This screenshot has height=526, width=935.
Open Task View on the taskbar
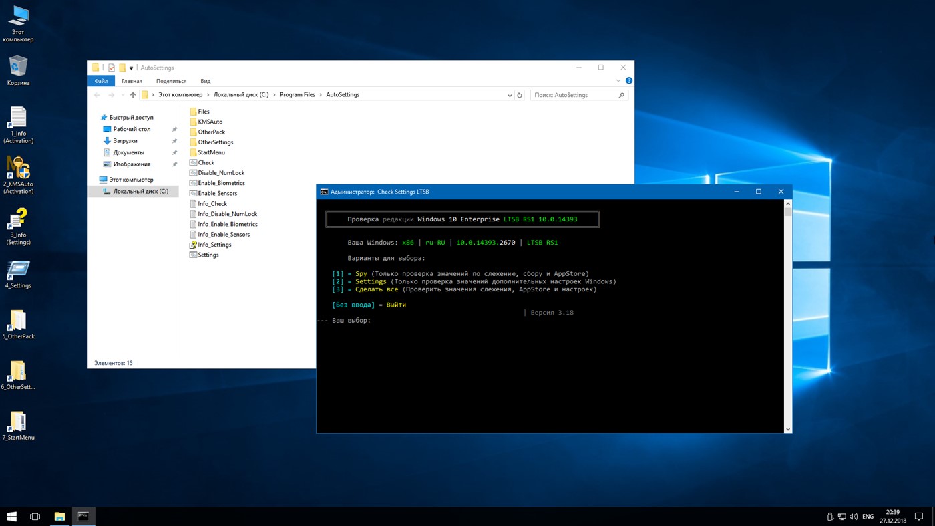click(35, 516)
